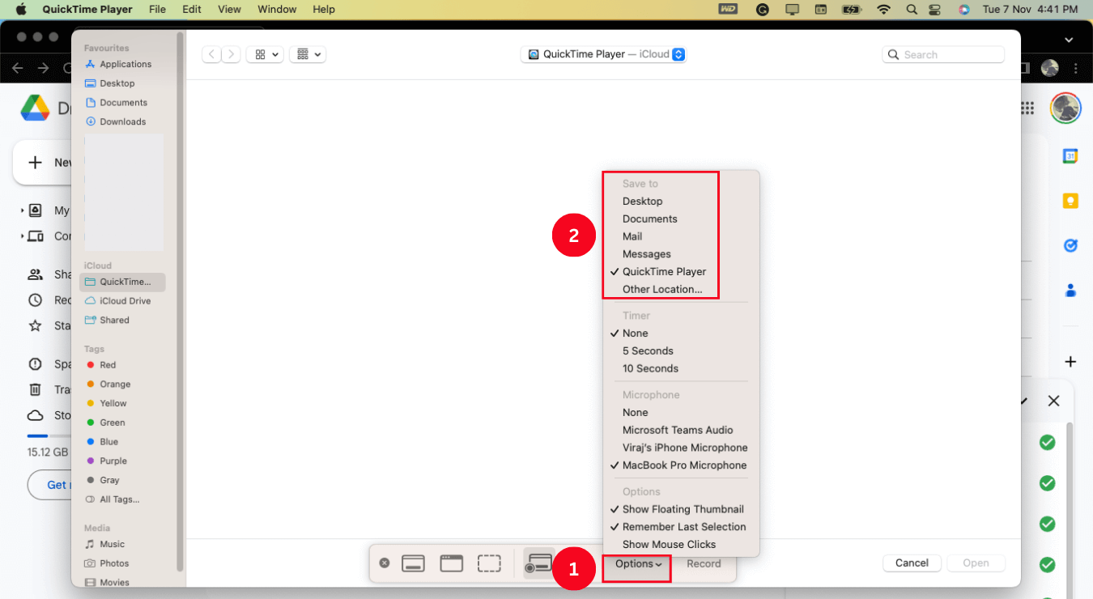Open Documents in the sidebar
The image size is (1093, 599).
click(123, 103)
